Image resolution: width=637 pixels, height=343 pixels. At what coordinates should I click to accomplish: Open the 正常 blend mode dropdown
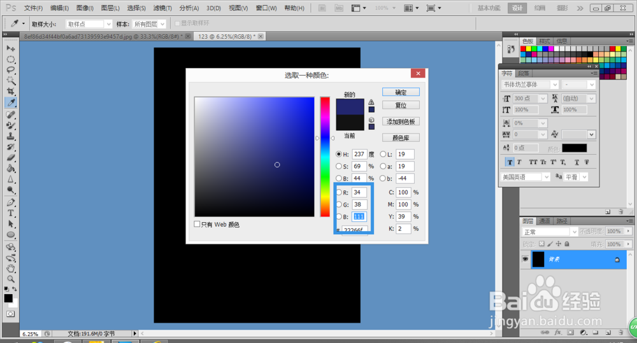(549, 232)
